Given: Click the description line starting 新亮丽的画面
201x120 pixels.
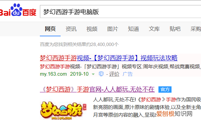Looking at the screenshot, I should [147, 107].
